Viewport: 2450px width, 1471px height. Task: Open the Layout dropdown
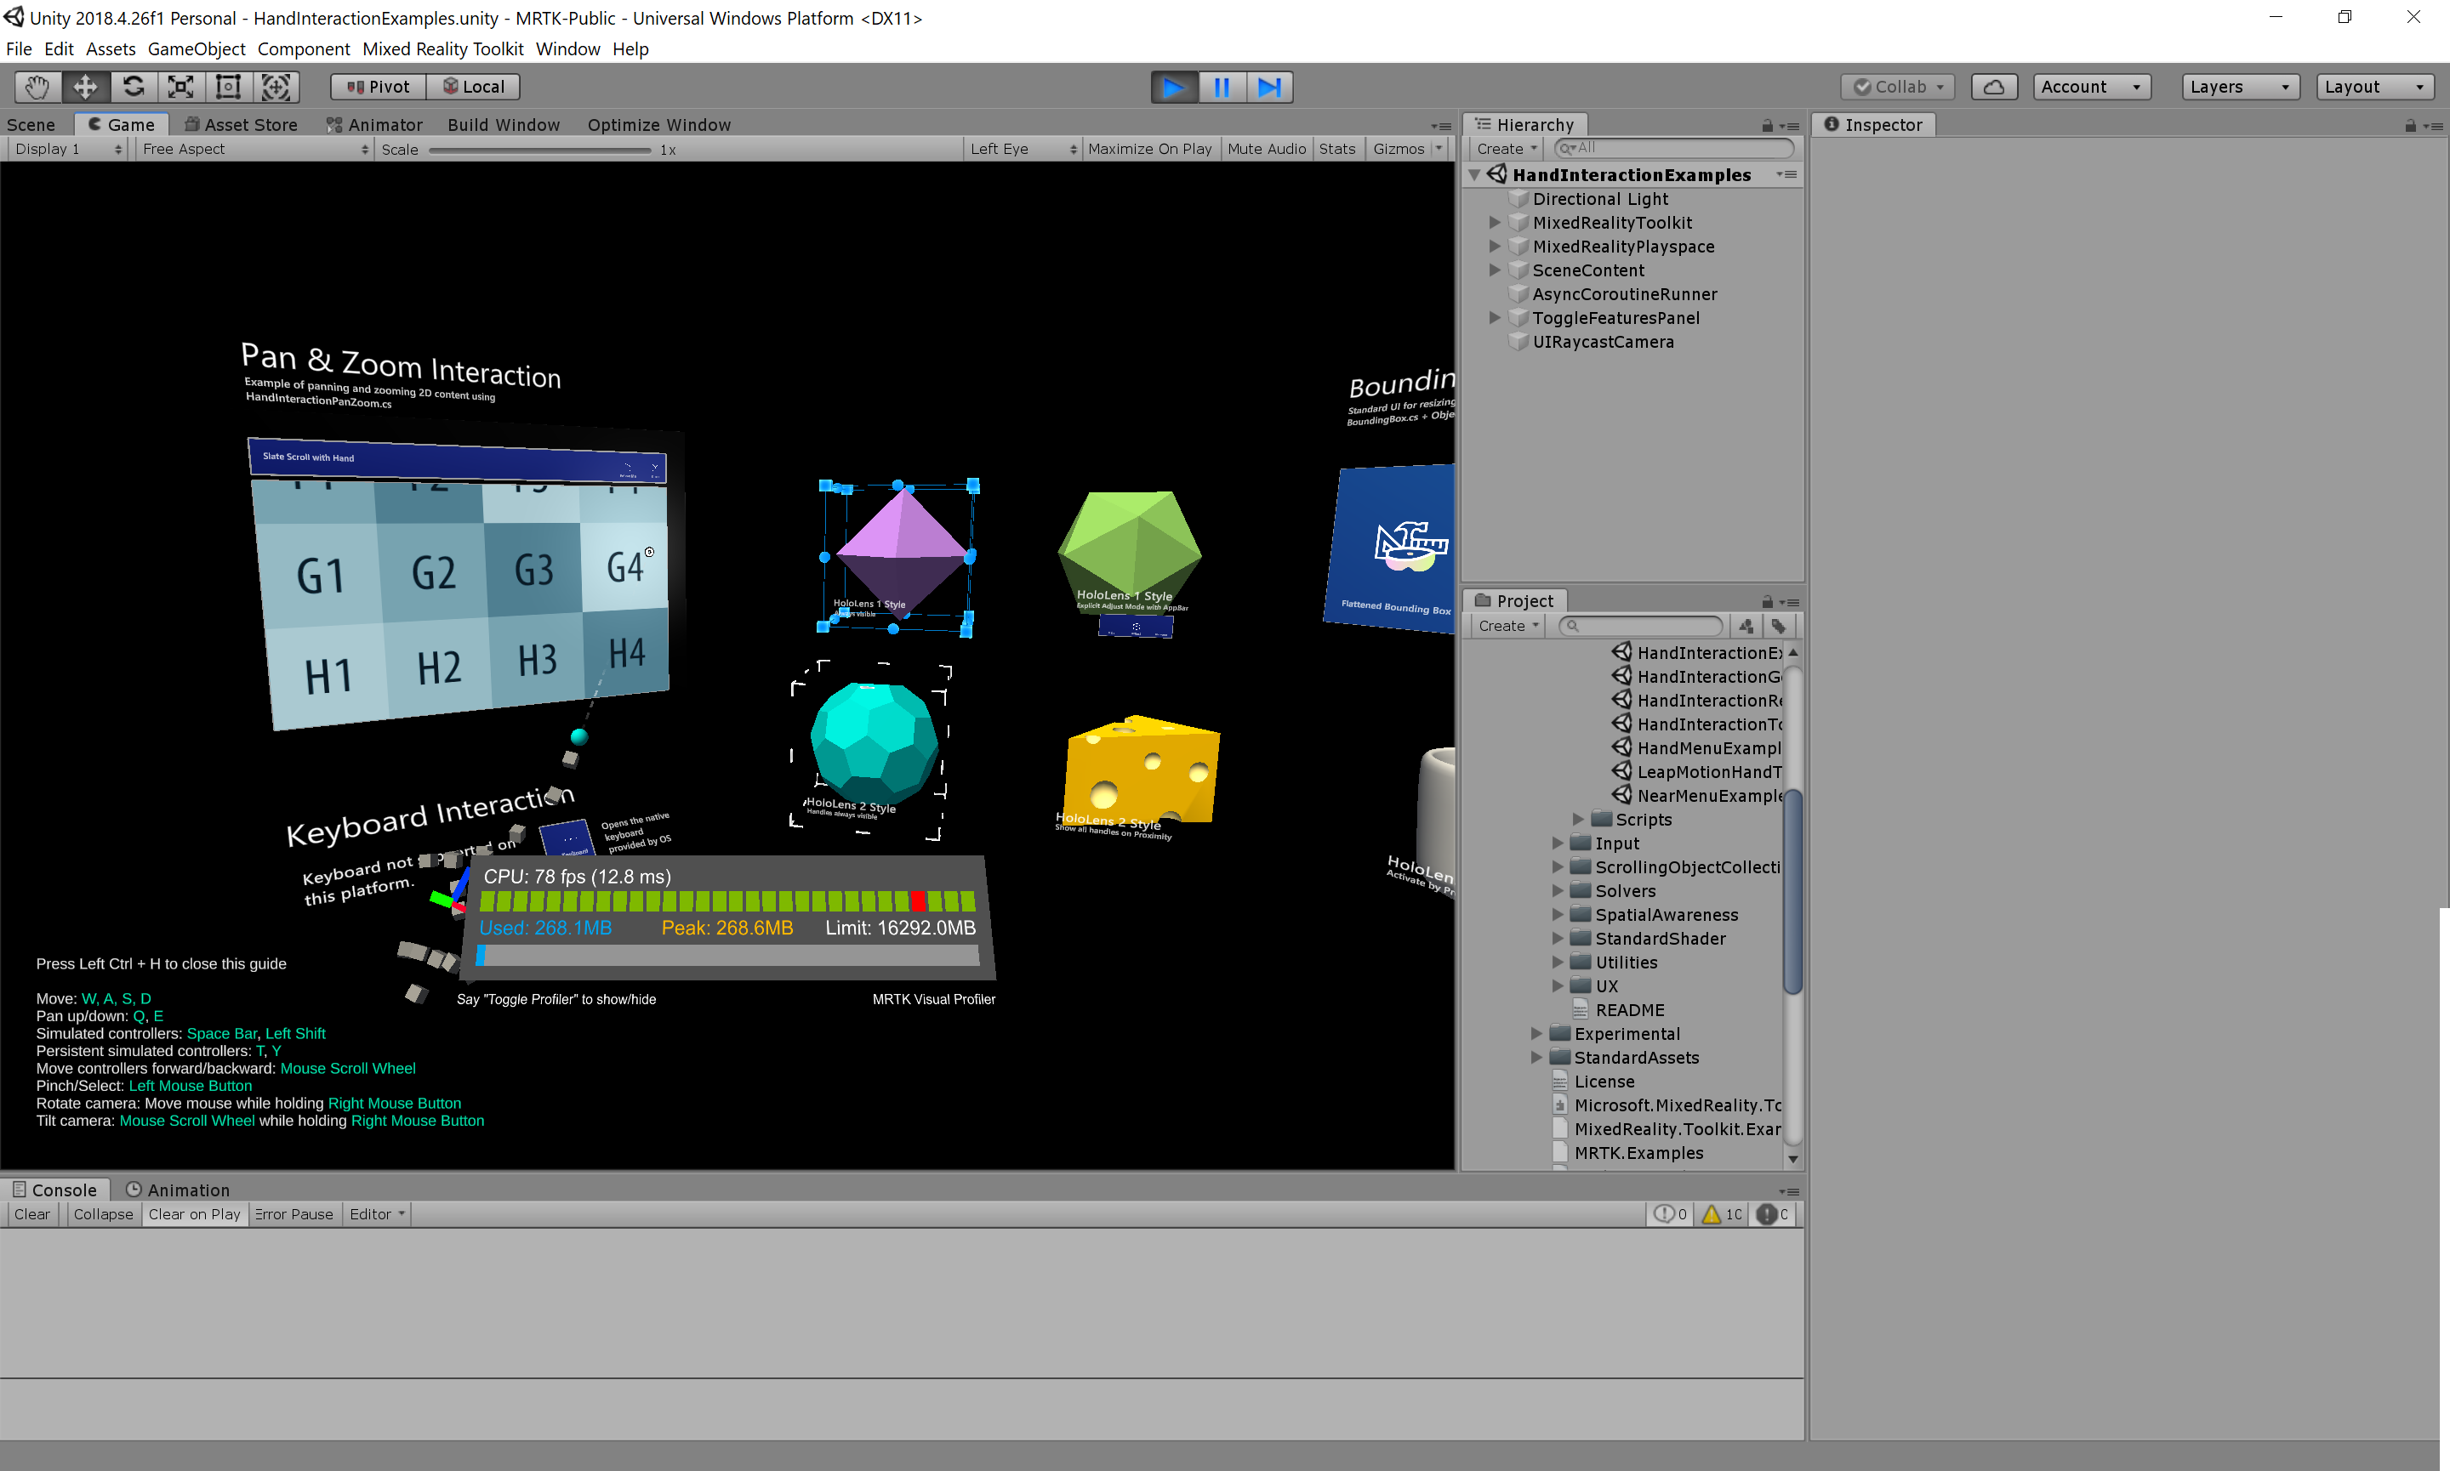[2374, 86]
